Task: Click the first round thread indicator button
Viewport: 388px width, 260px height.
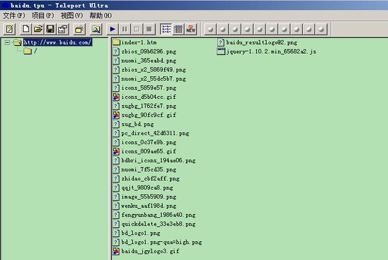Action: point(211,29)
